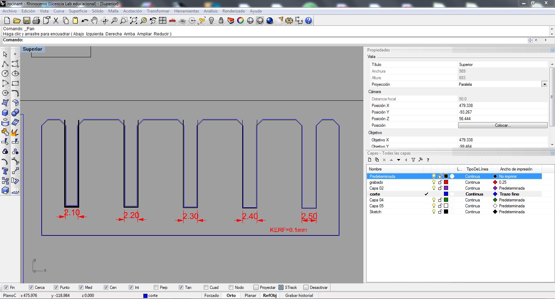This screenshot has width=555, height=299.
Task: Click Grabar historial in status bar
Action: click(x=299, y=296)
